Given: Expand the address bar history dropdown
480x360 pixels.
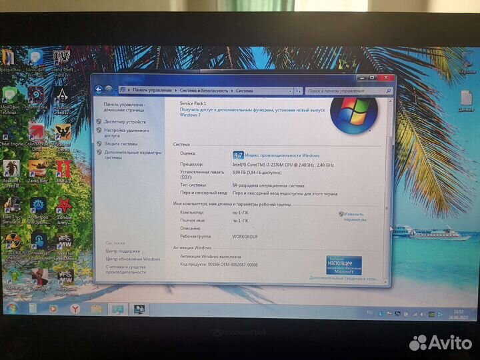Looking at the screenshot, I should tap(290, 91).
